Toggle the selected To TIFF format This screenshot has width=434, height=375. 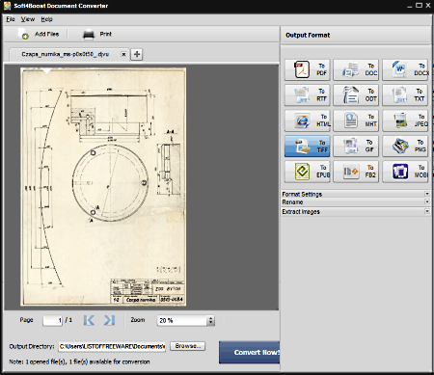307,147
